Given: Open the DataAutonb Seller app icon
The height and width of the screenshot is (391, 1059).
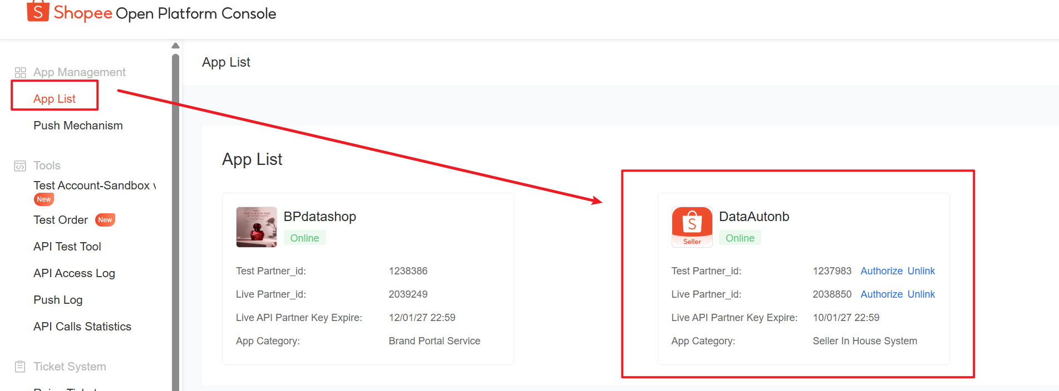Looking at the screenshot, I should point(692,227).
